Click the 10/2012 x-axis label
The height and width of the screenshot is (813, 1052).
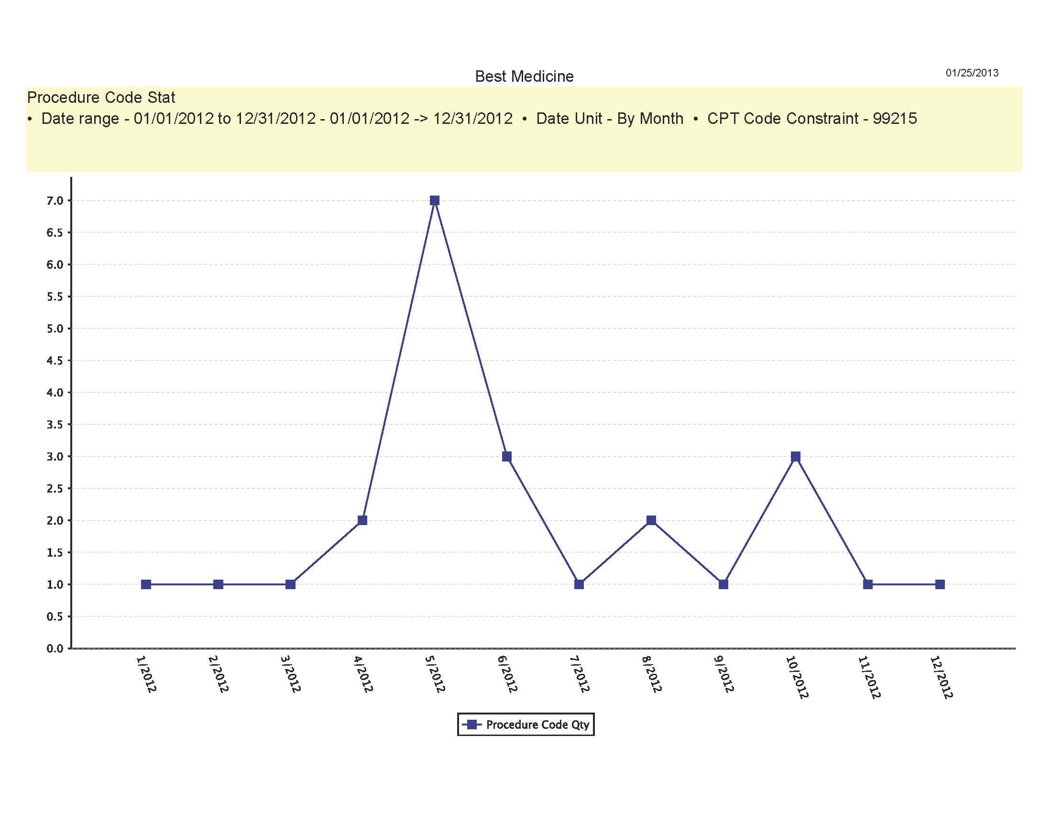click(x=797, y=677)
